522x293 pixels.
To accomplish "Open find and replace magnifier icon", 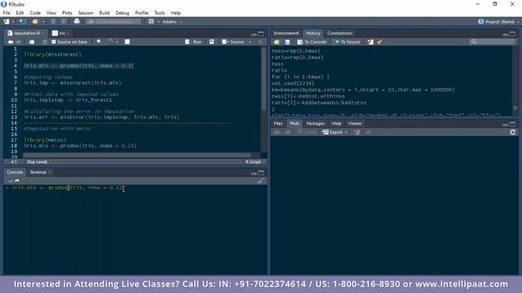I will (x=99, y=42).
